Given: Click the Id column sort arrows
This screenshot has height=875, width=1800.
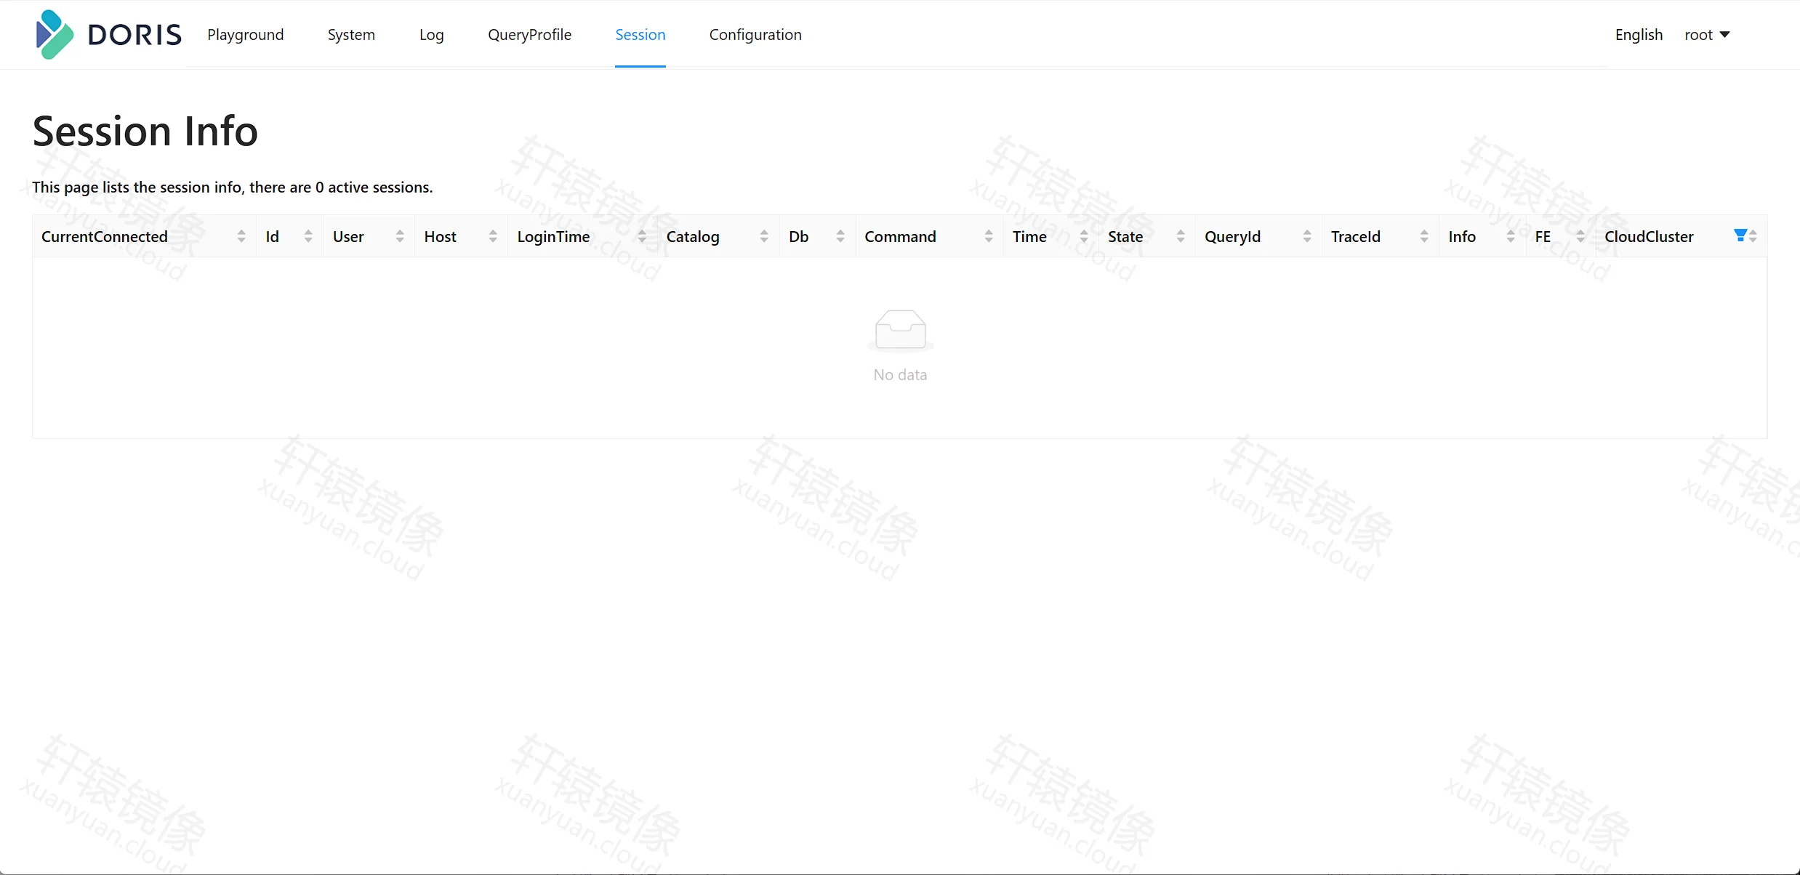Looking at the screenshot, I should click(x=308, y=236).
